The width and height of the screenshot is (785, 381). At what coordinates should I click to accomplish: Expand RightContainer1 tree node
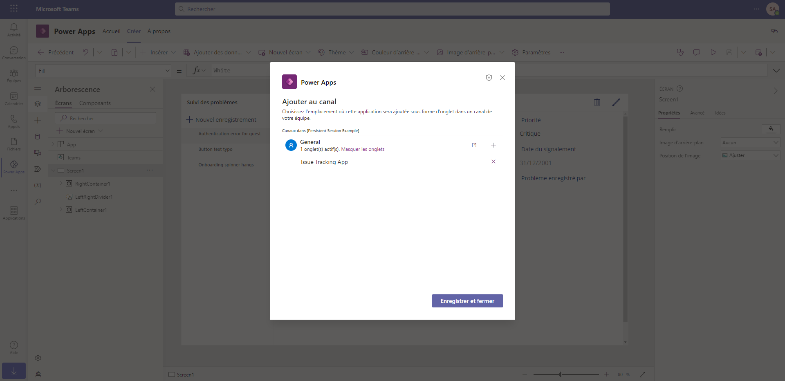click(61, 184)
